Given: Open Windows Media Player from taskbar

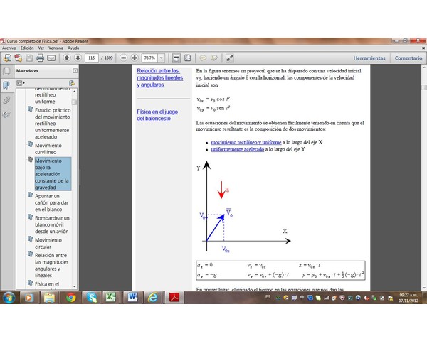Looking at the screenshot, I should pyautogui.click(x=29, y=298).
